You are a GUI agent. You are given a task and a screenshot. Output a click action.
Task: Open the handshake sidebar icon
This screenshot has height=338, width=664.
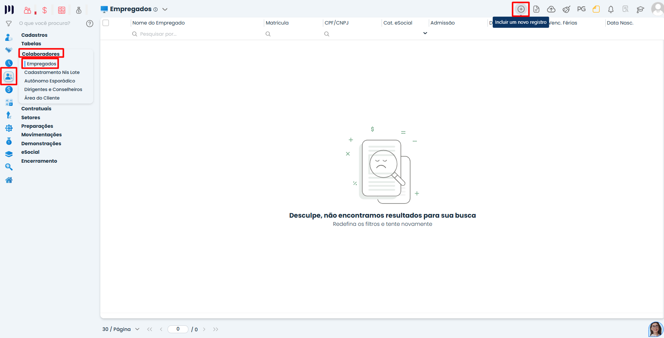(x=9, y=50)
